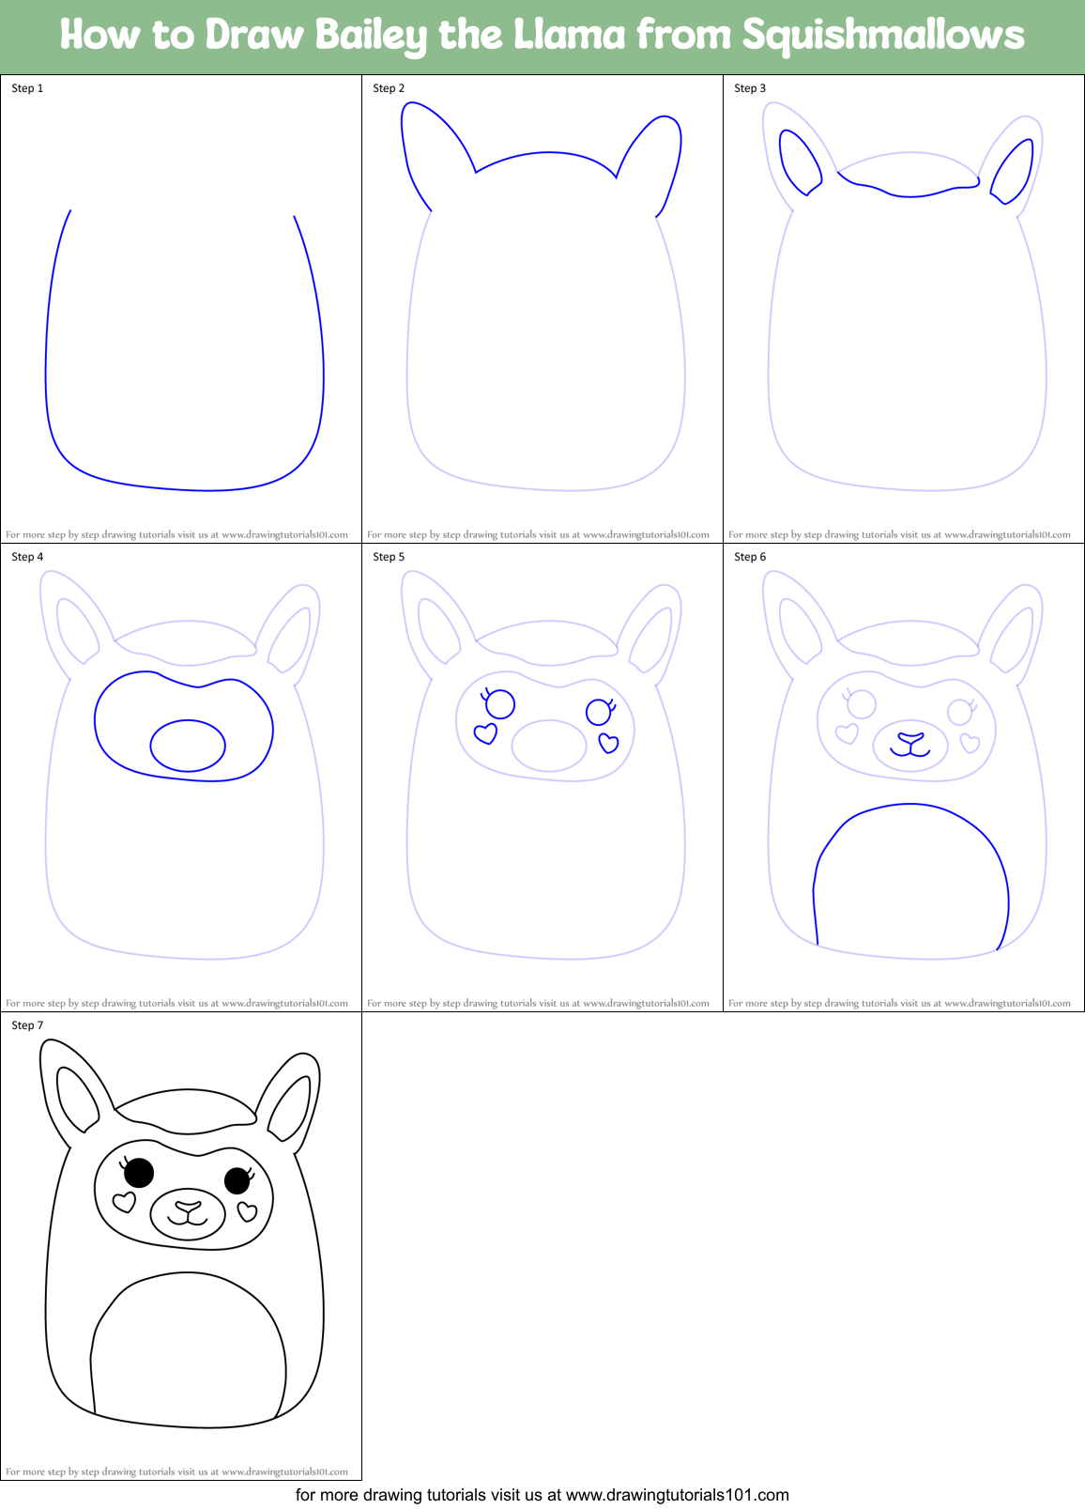This screenshot has height=1509, width=1085.
Task: Click the 'Step 3' label
Action: (x=750, y=88)
